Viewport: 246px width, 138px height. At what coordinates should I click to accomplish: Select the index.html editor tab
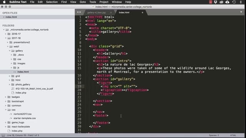point(124,13)
